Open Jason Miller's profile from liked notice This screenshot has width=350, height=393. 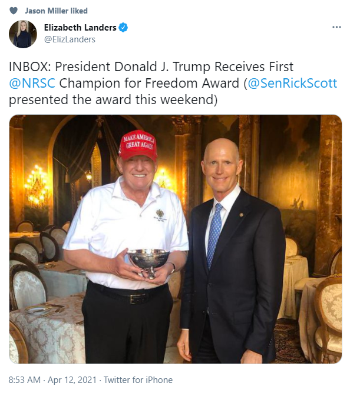point(47,11)
